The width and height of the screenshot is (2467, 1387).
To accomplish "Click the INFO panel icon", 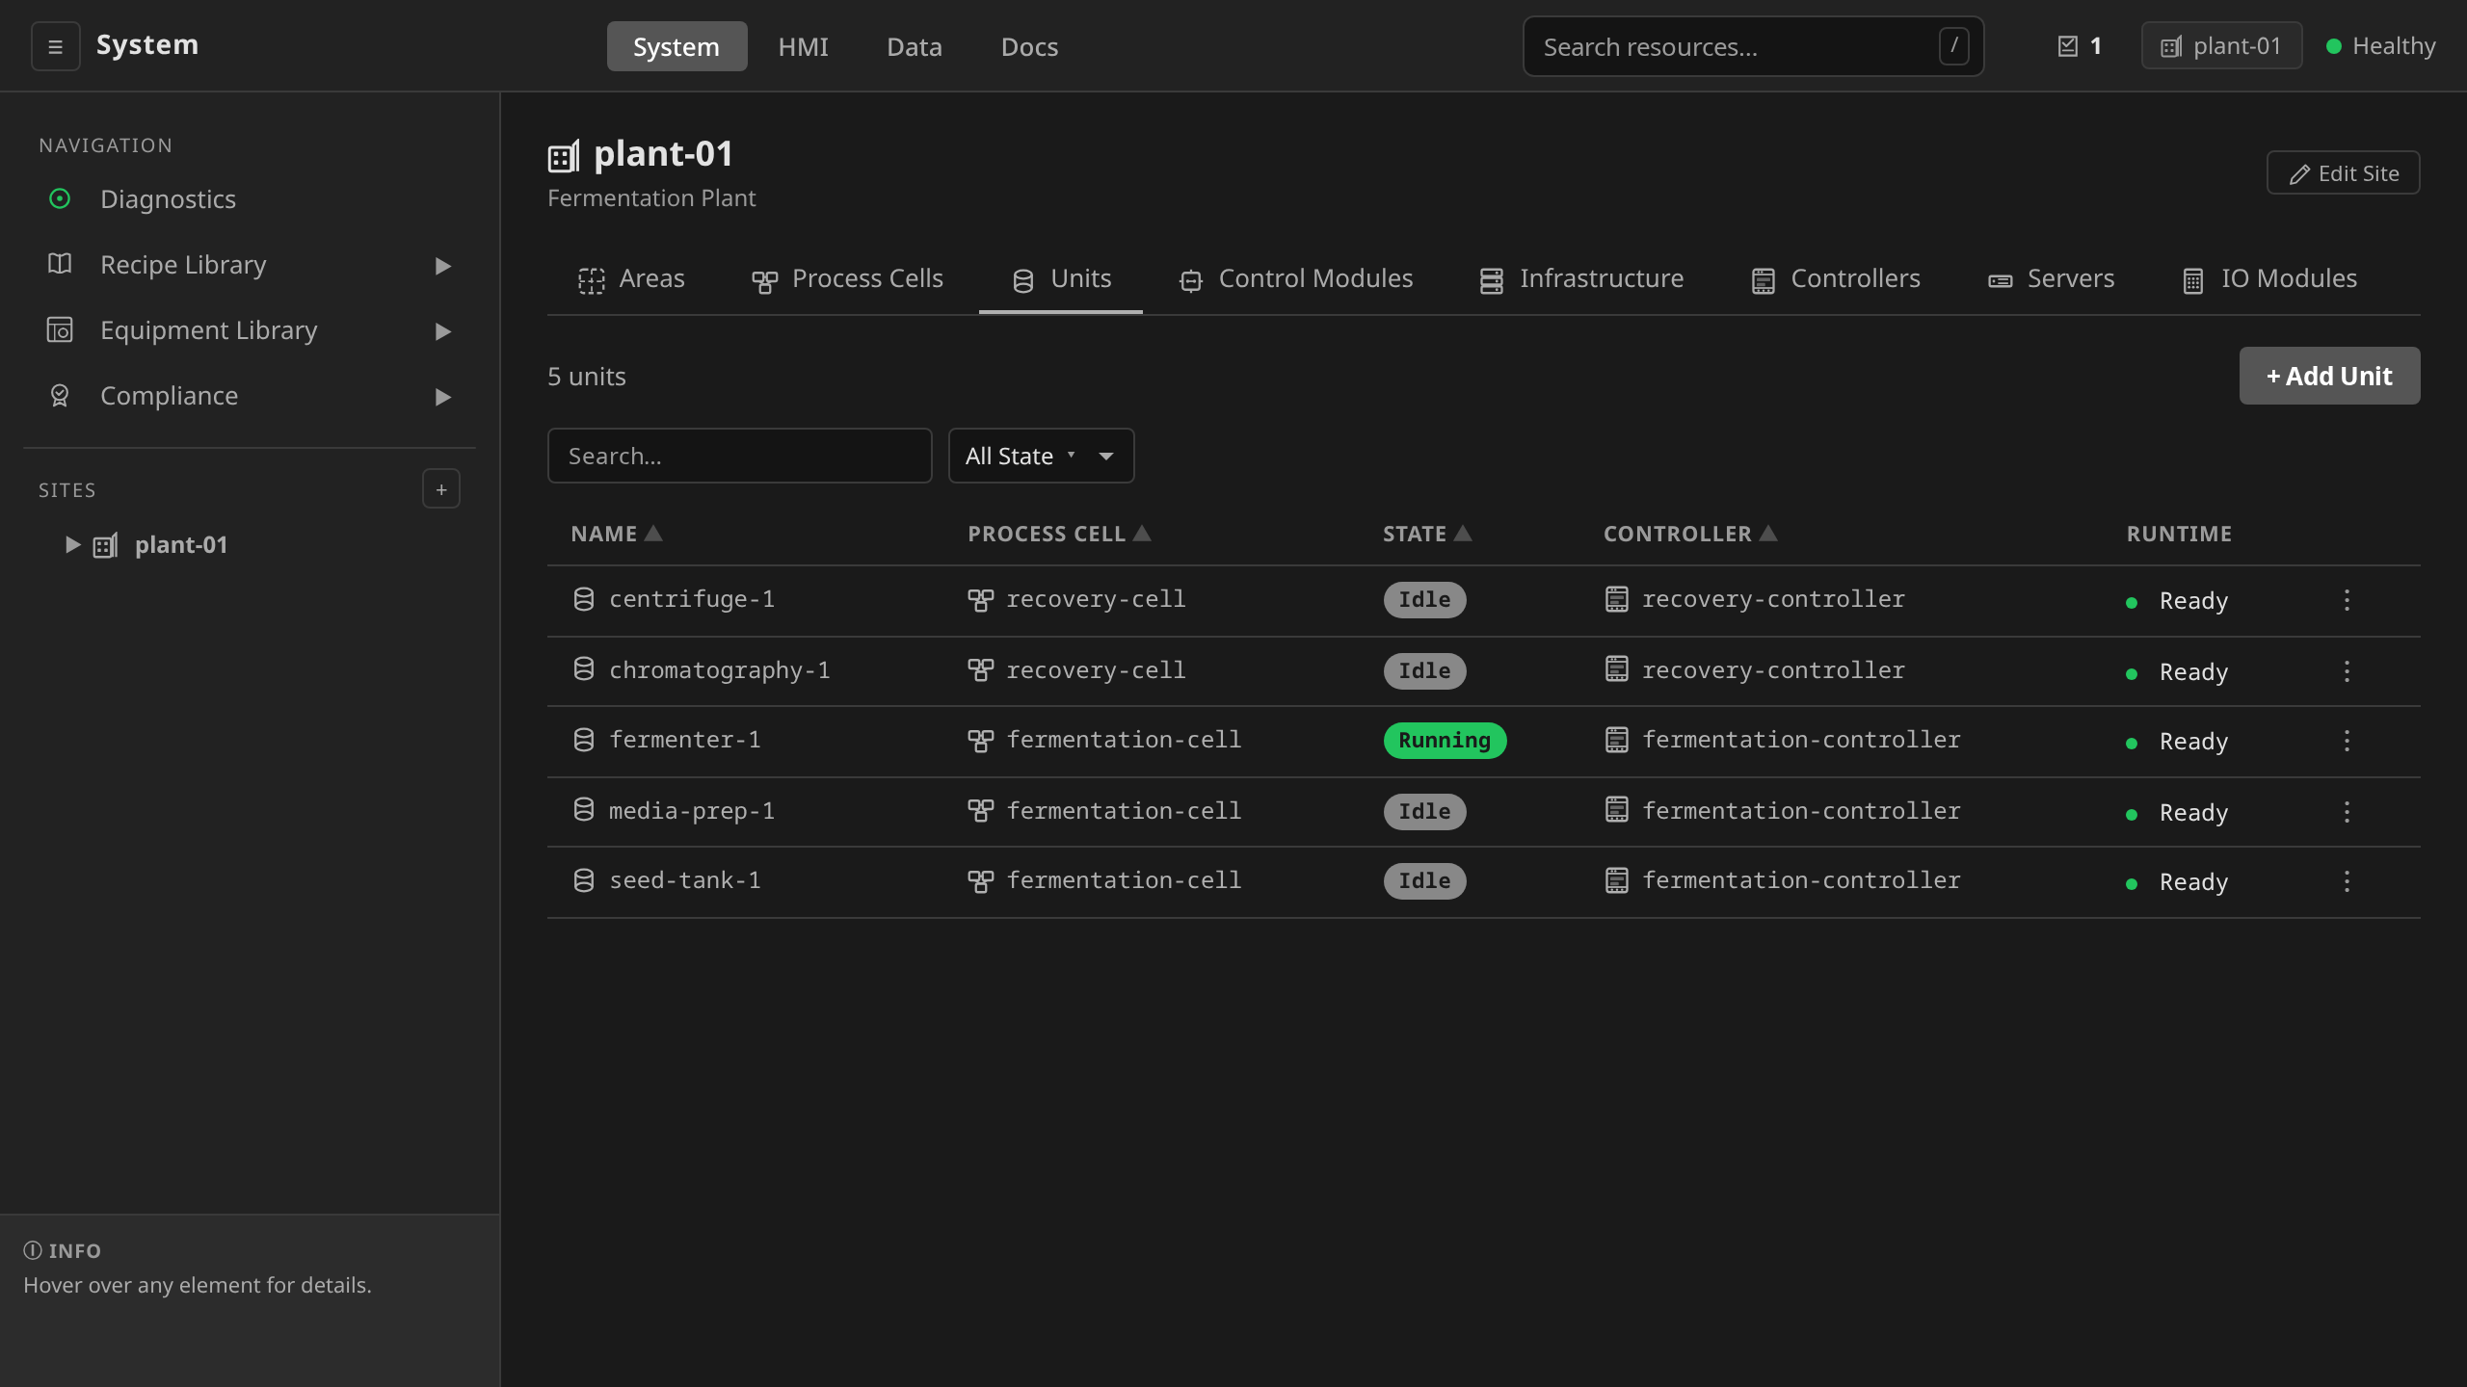I will click(x=33, y=1250).
